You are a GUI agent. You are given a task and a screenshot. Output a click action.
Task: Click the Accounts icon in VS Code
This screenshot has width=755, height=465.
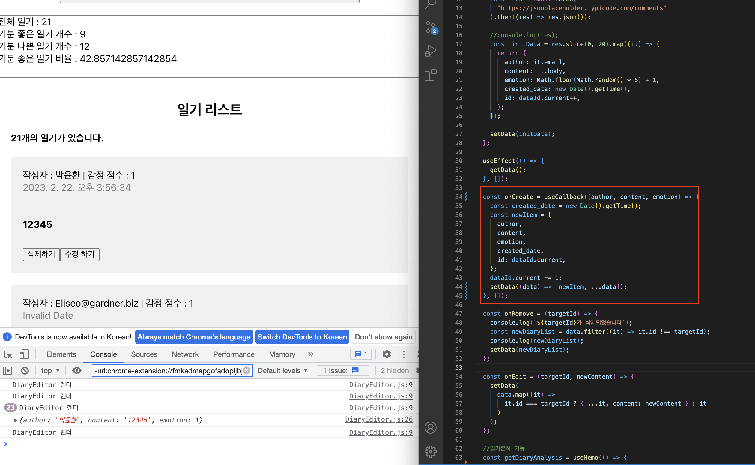click(x=431, y=428)
